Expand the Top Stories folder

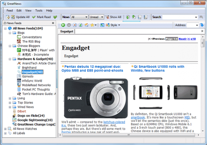point(10,103)
